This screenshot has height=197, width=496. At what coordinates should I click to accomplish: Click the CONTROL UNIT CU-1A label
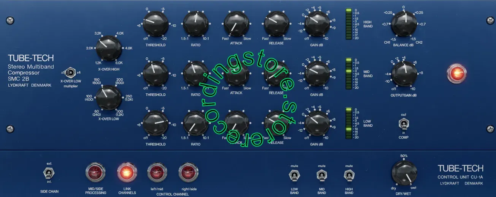460,177
